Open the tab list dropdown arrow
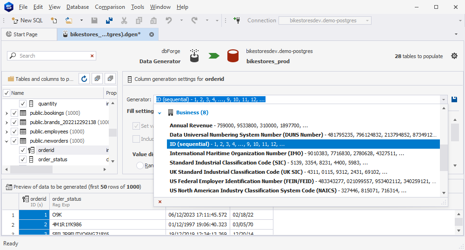The image size is (465, 250). tap(456, 34)
